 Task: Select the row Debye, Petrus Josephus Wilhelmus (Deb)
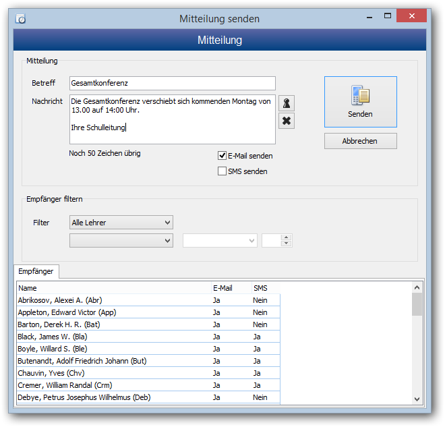(148, 397)
